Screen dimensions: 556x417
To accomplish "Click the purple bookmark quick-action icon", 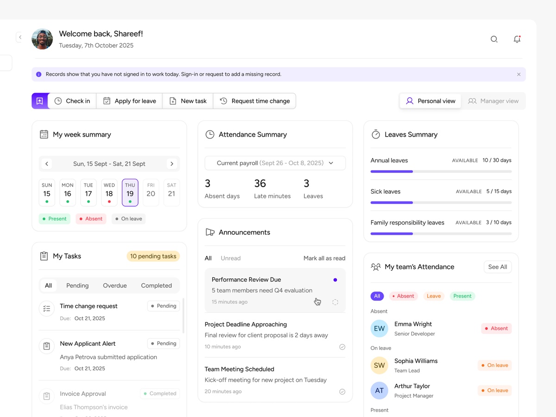I will (x=40, y=101).
